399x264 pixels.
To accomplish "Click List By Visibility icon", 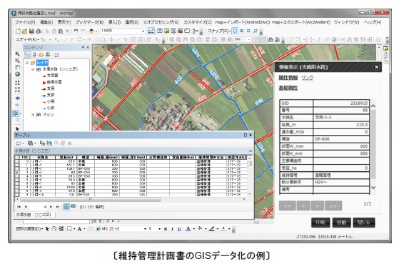I will 41,55.
